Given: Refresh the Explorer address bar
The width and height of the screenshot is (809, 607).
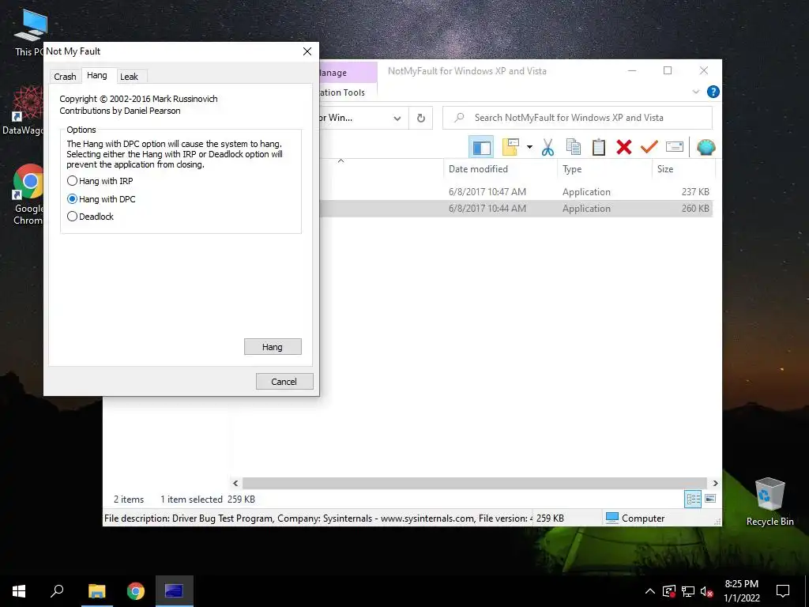Looking at the screenshot, I should (x=421, y=119).
